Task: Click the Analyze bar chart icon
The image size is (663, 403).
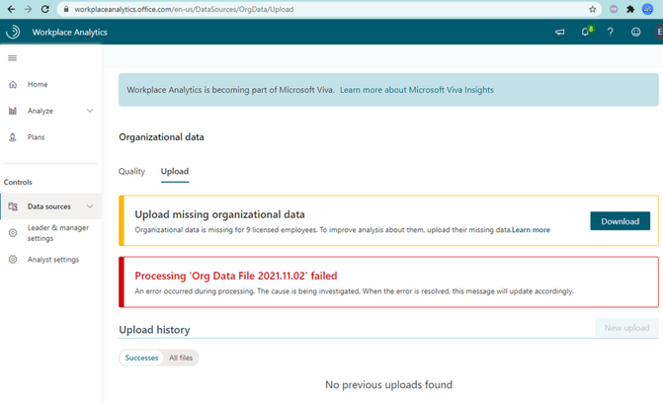Action: pyautogui.click(x=13, y=111)
